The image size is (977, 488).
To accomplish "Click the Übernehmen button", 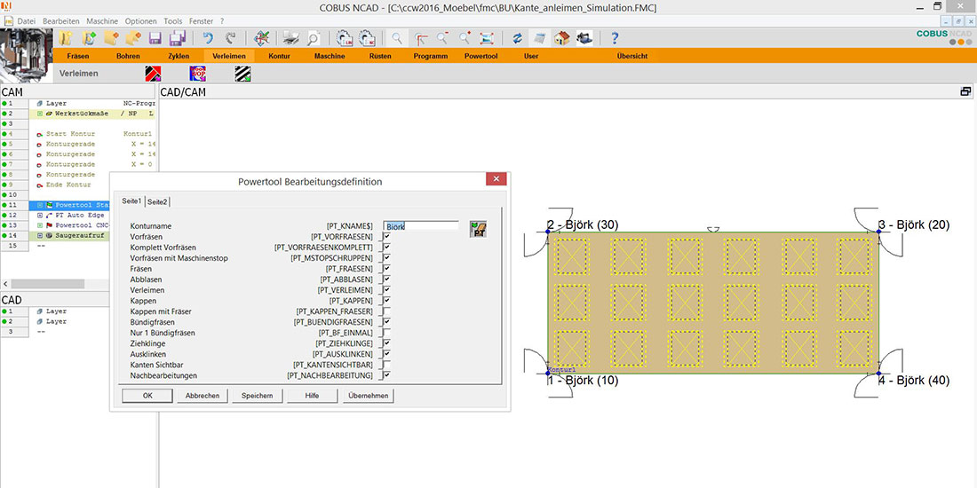I will point(369,395).
